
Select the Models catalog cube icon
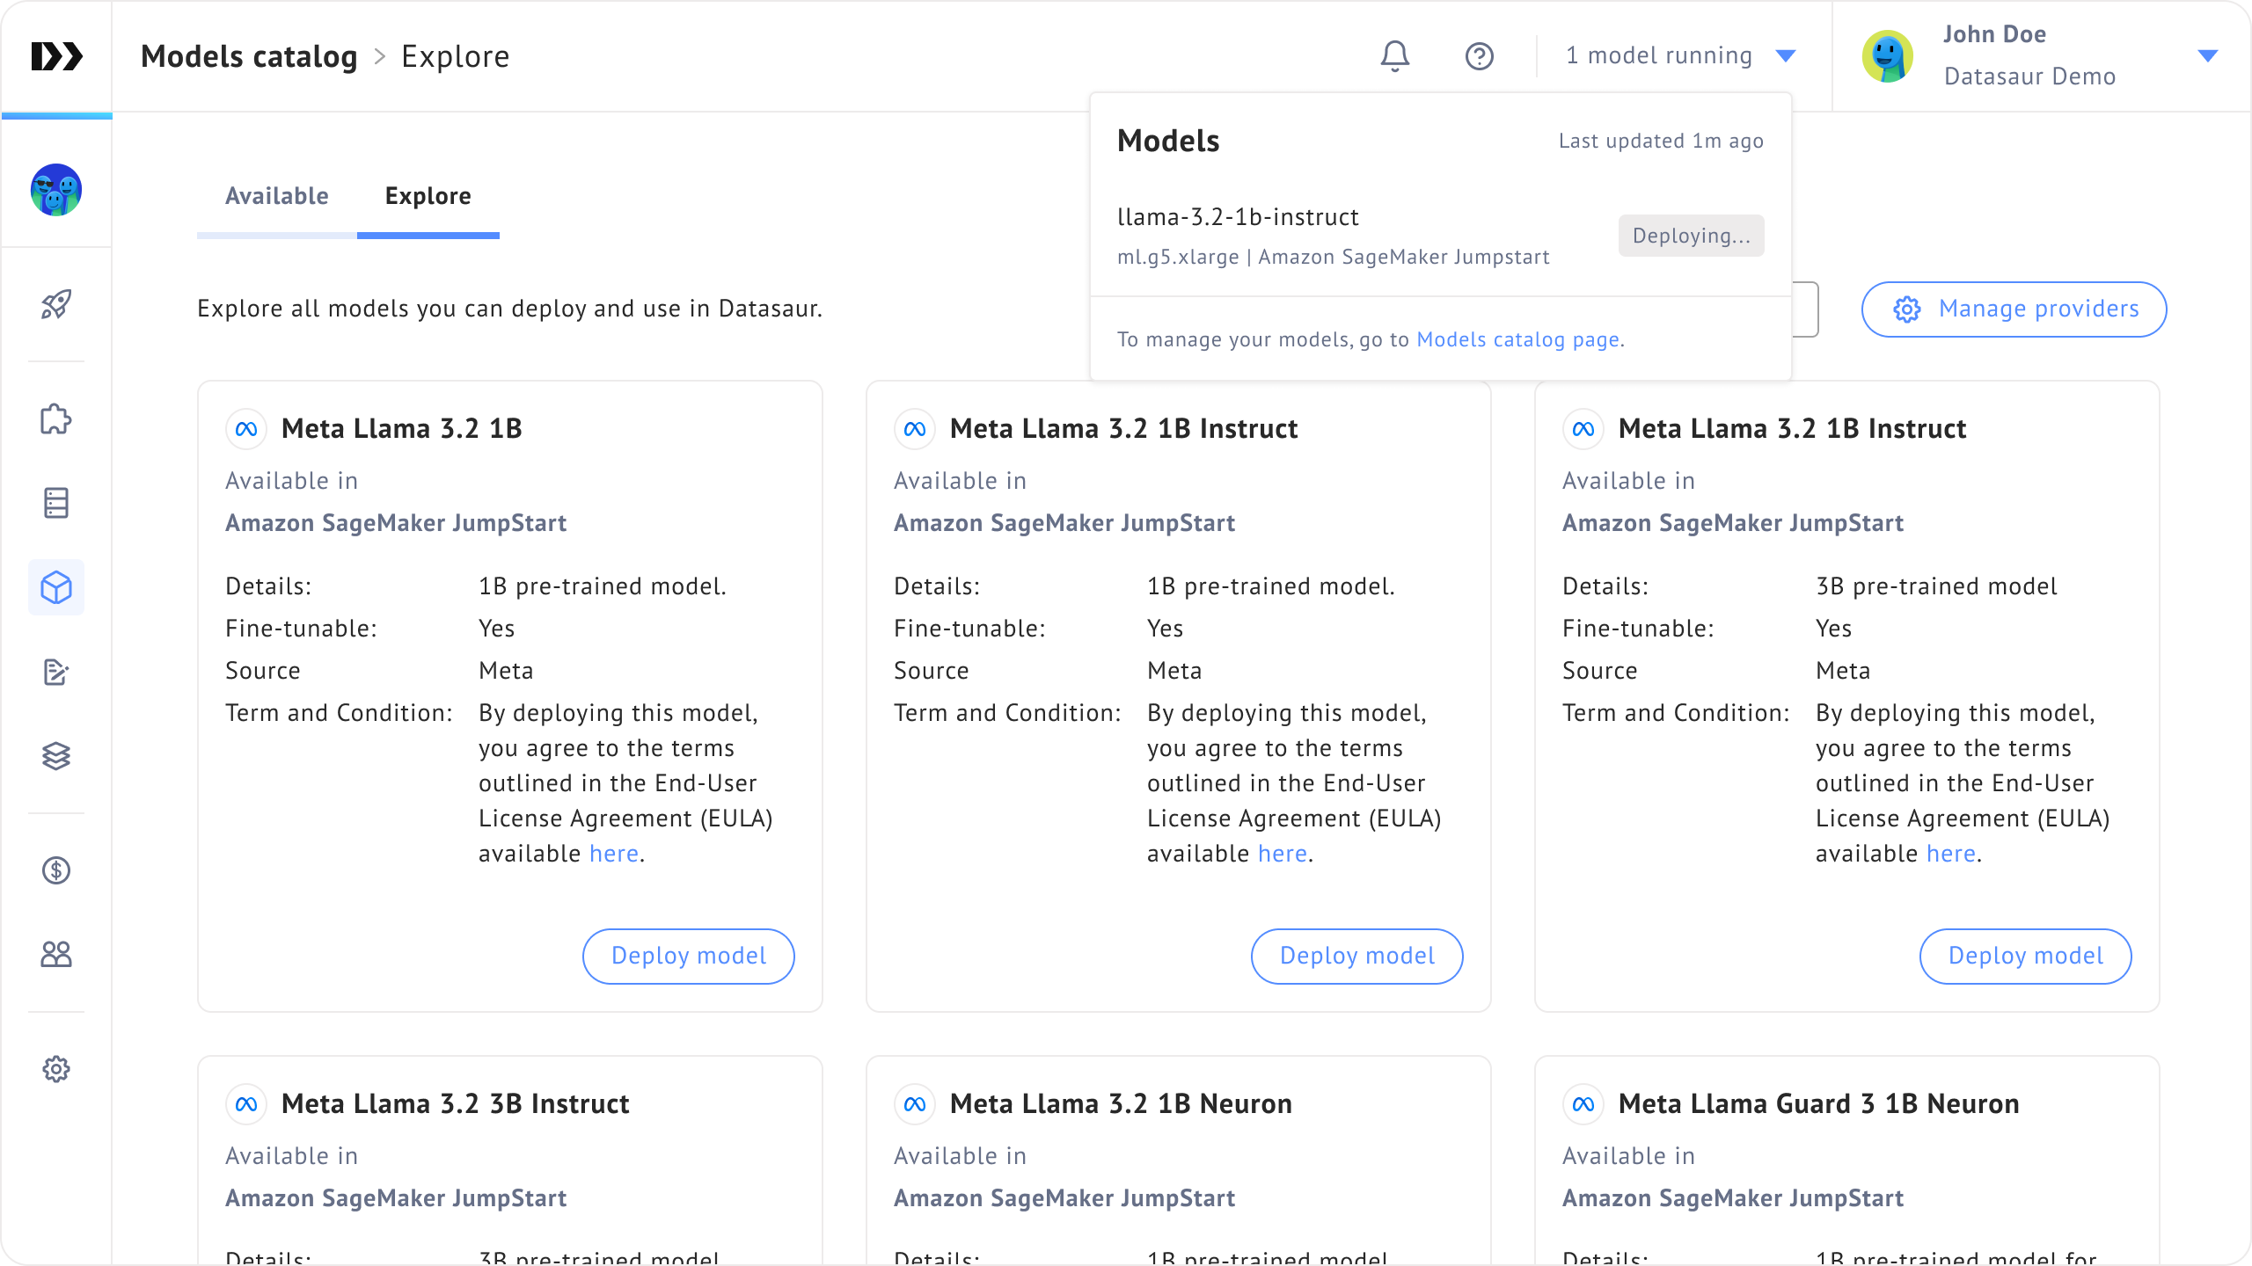(x=56, y=587)
